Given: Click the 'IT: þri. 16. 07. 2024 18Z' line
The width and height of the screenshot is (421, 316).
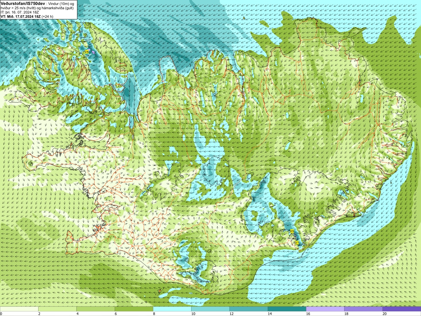Looking at the screenshot, I should [x=20, y=12].
